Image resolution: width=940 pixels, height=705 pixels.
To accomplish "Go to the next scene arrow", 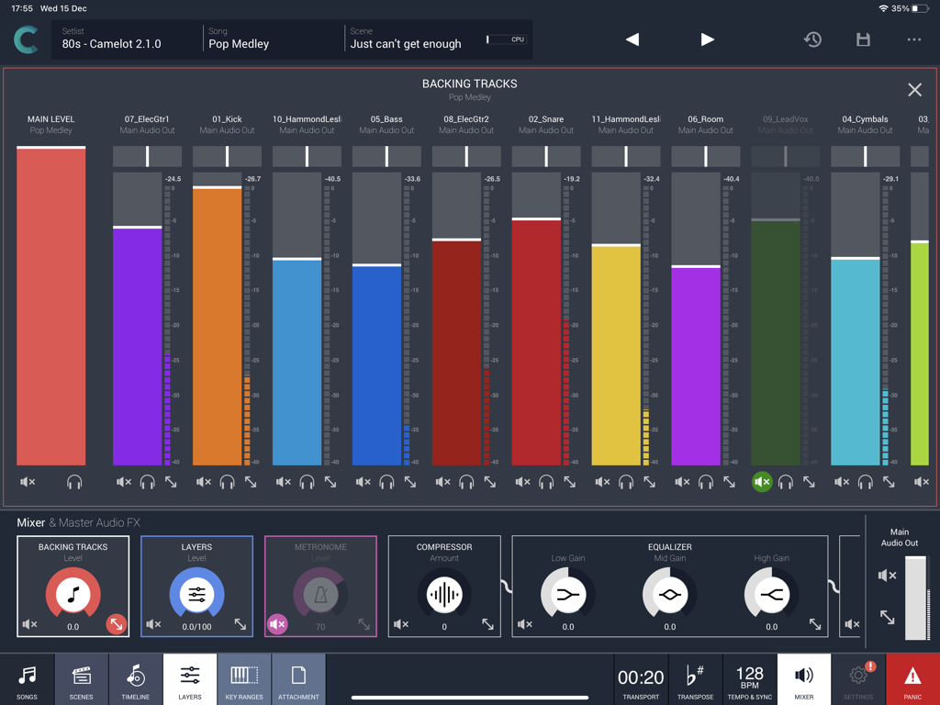I will [707, 39].
